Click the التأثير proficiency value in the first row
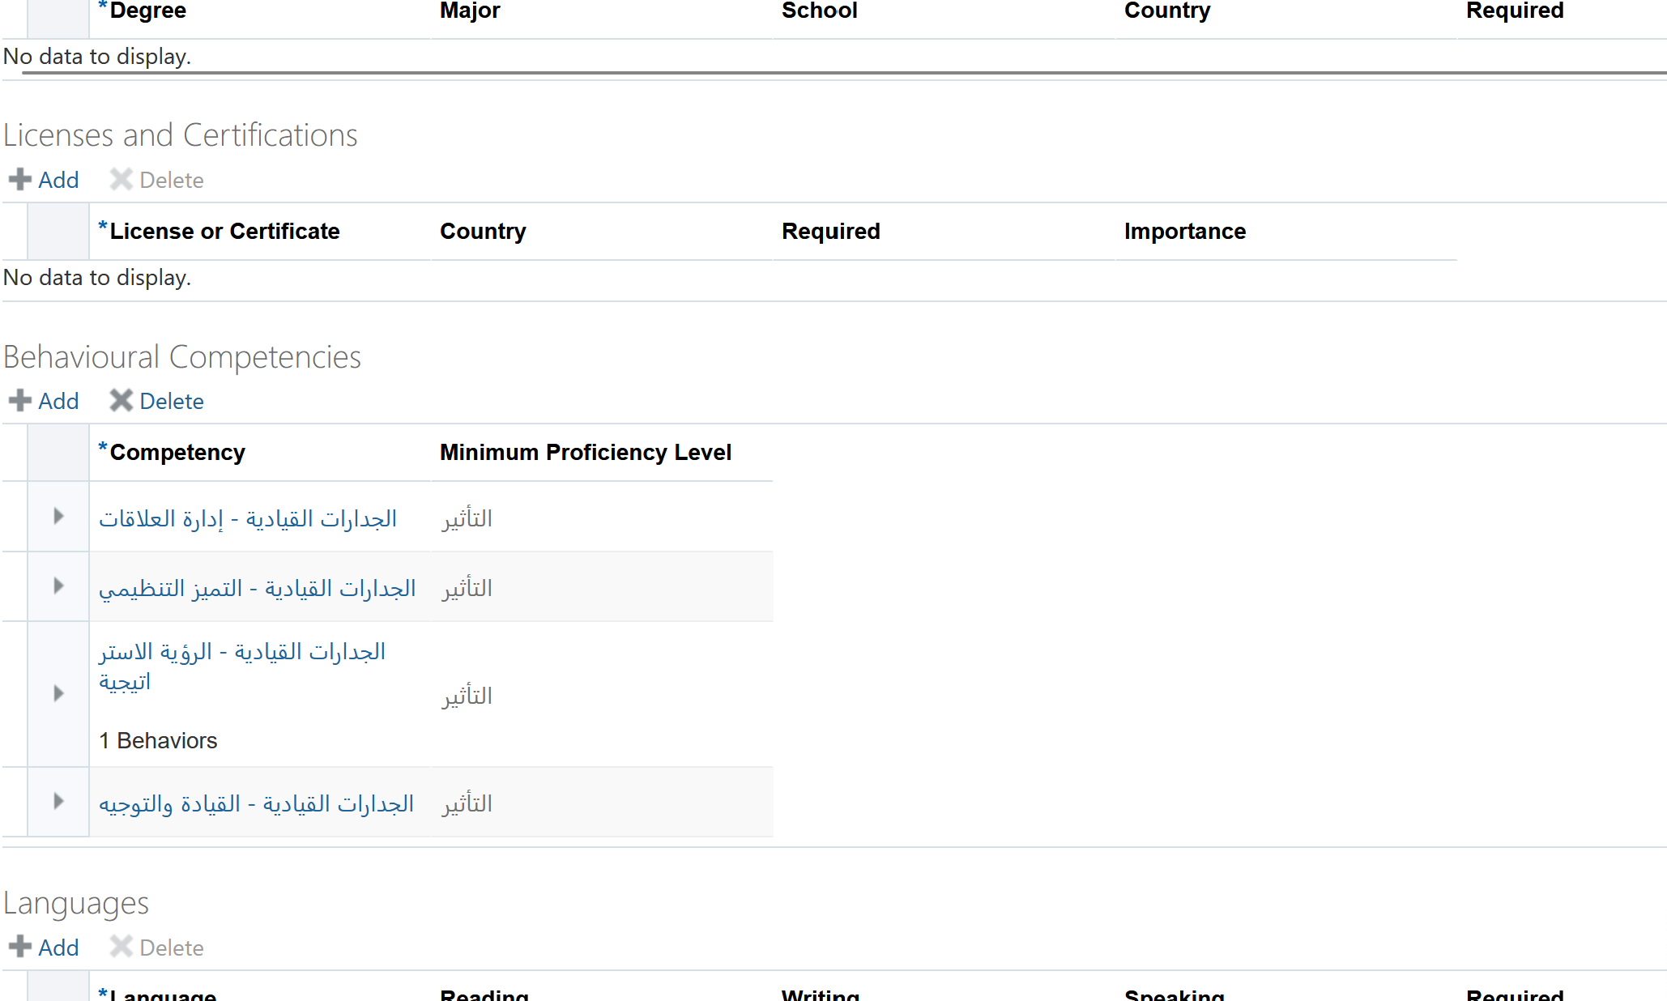Screen dimensions: 1667x1001 [467, 518]
